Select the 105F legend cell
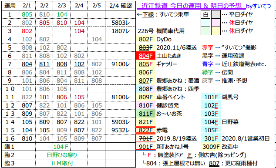 [211, 130]
